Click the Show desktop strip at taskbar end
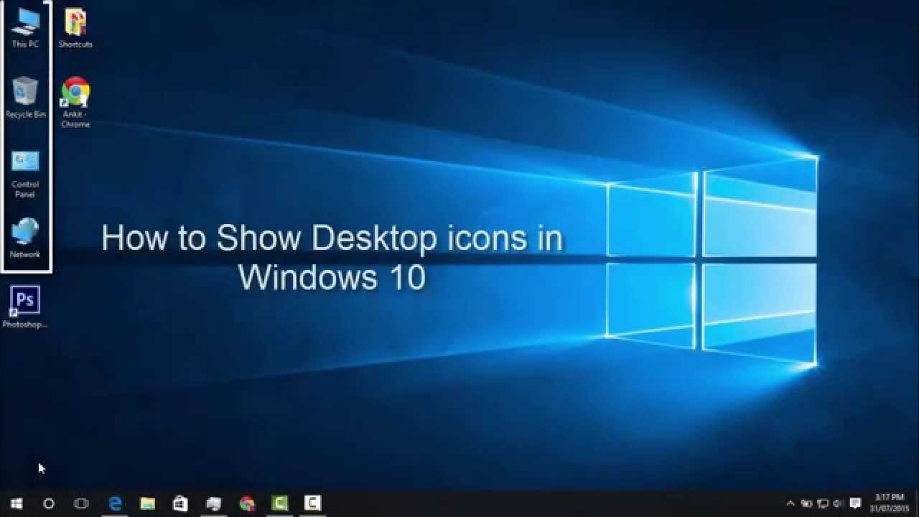 [917, 503]
